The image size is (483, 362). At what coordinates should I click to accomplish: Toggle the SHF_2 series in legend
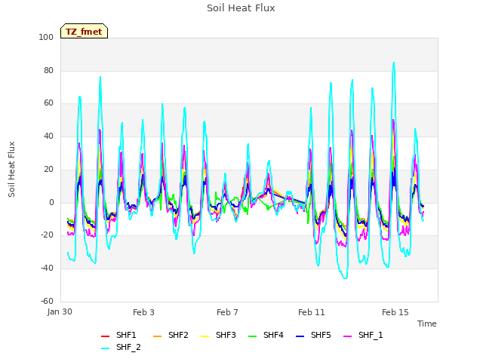[121, 348]
